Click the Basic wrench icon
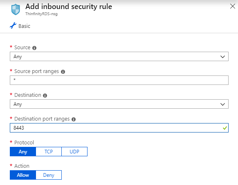 [13, 25]
